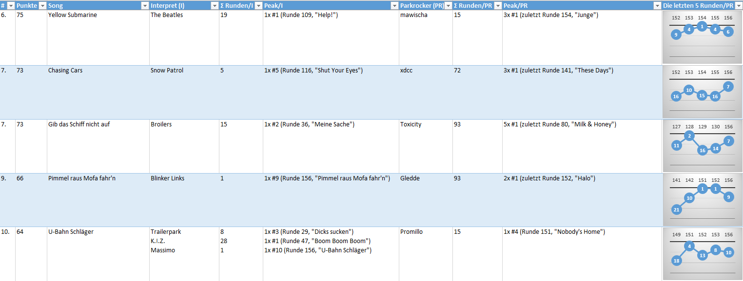Open the Interpret (I) filter dropdown
The height and width of the screenshot is (281, 743).
click(x=215, y=5)
